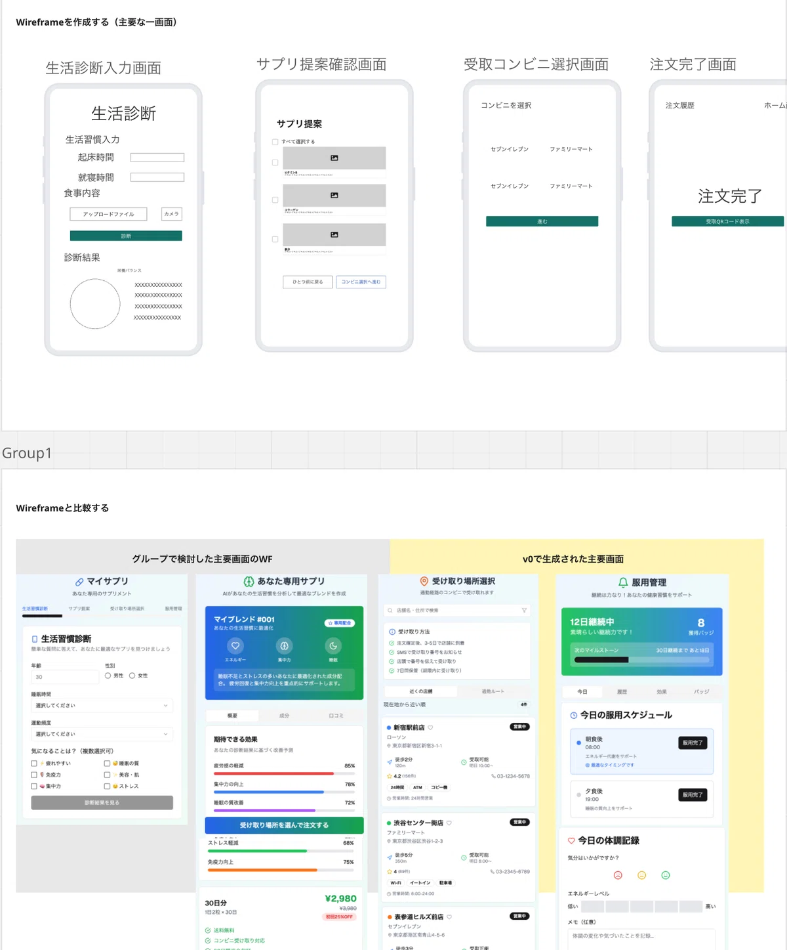
Task: Click the 年齢 input field showing 30
Action: click(x=65, y=677)
